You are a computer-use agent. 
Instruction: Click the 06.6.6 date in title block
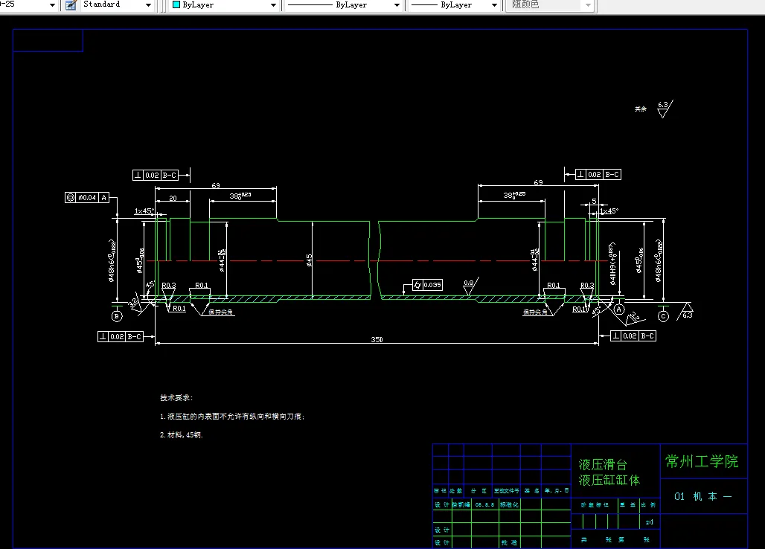(x=484, y=504)
